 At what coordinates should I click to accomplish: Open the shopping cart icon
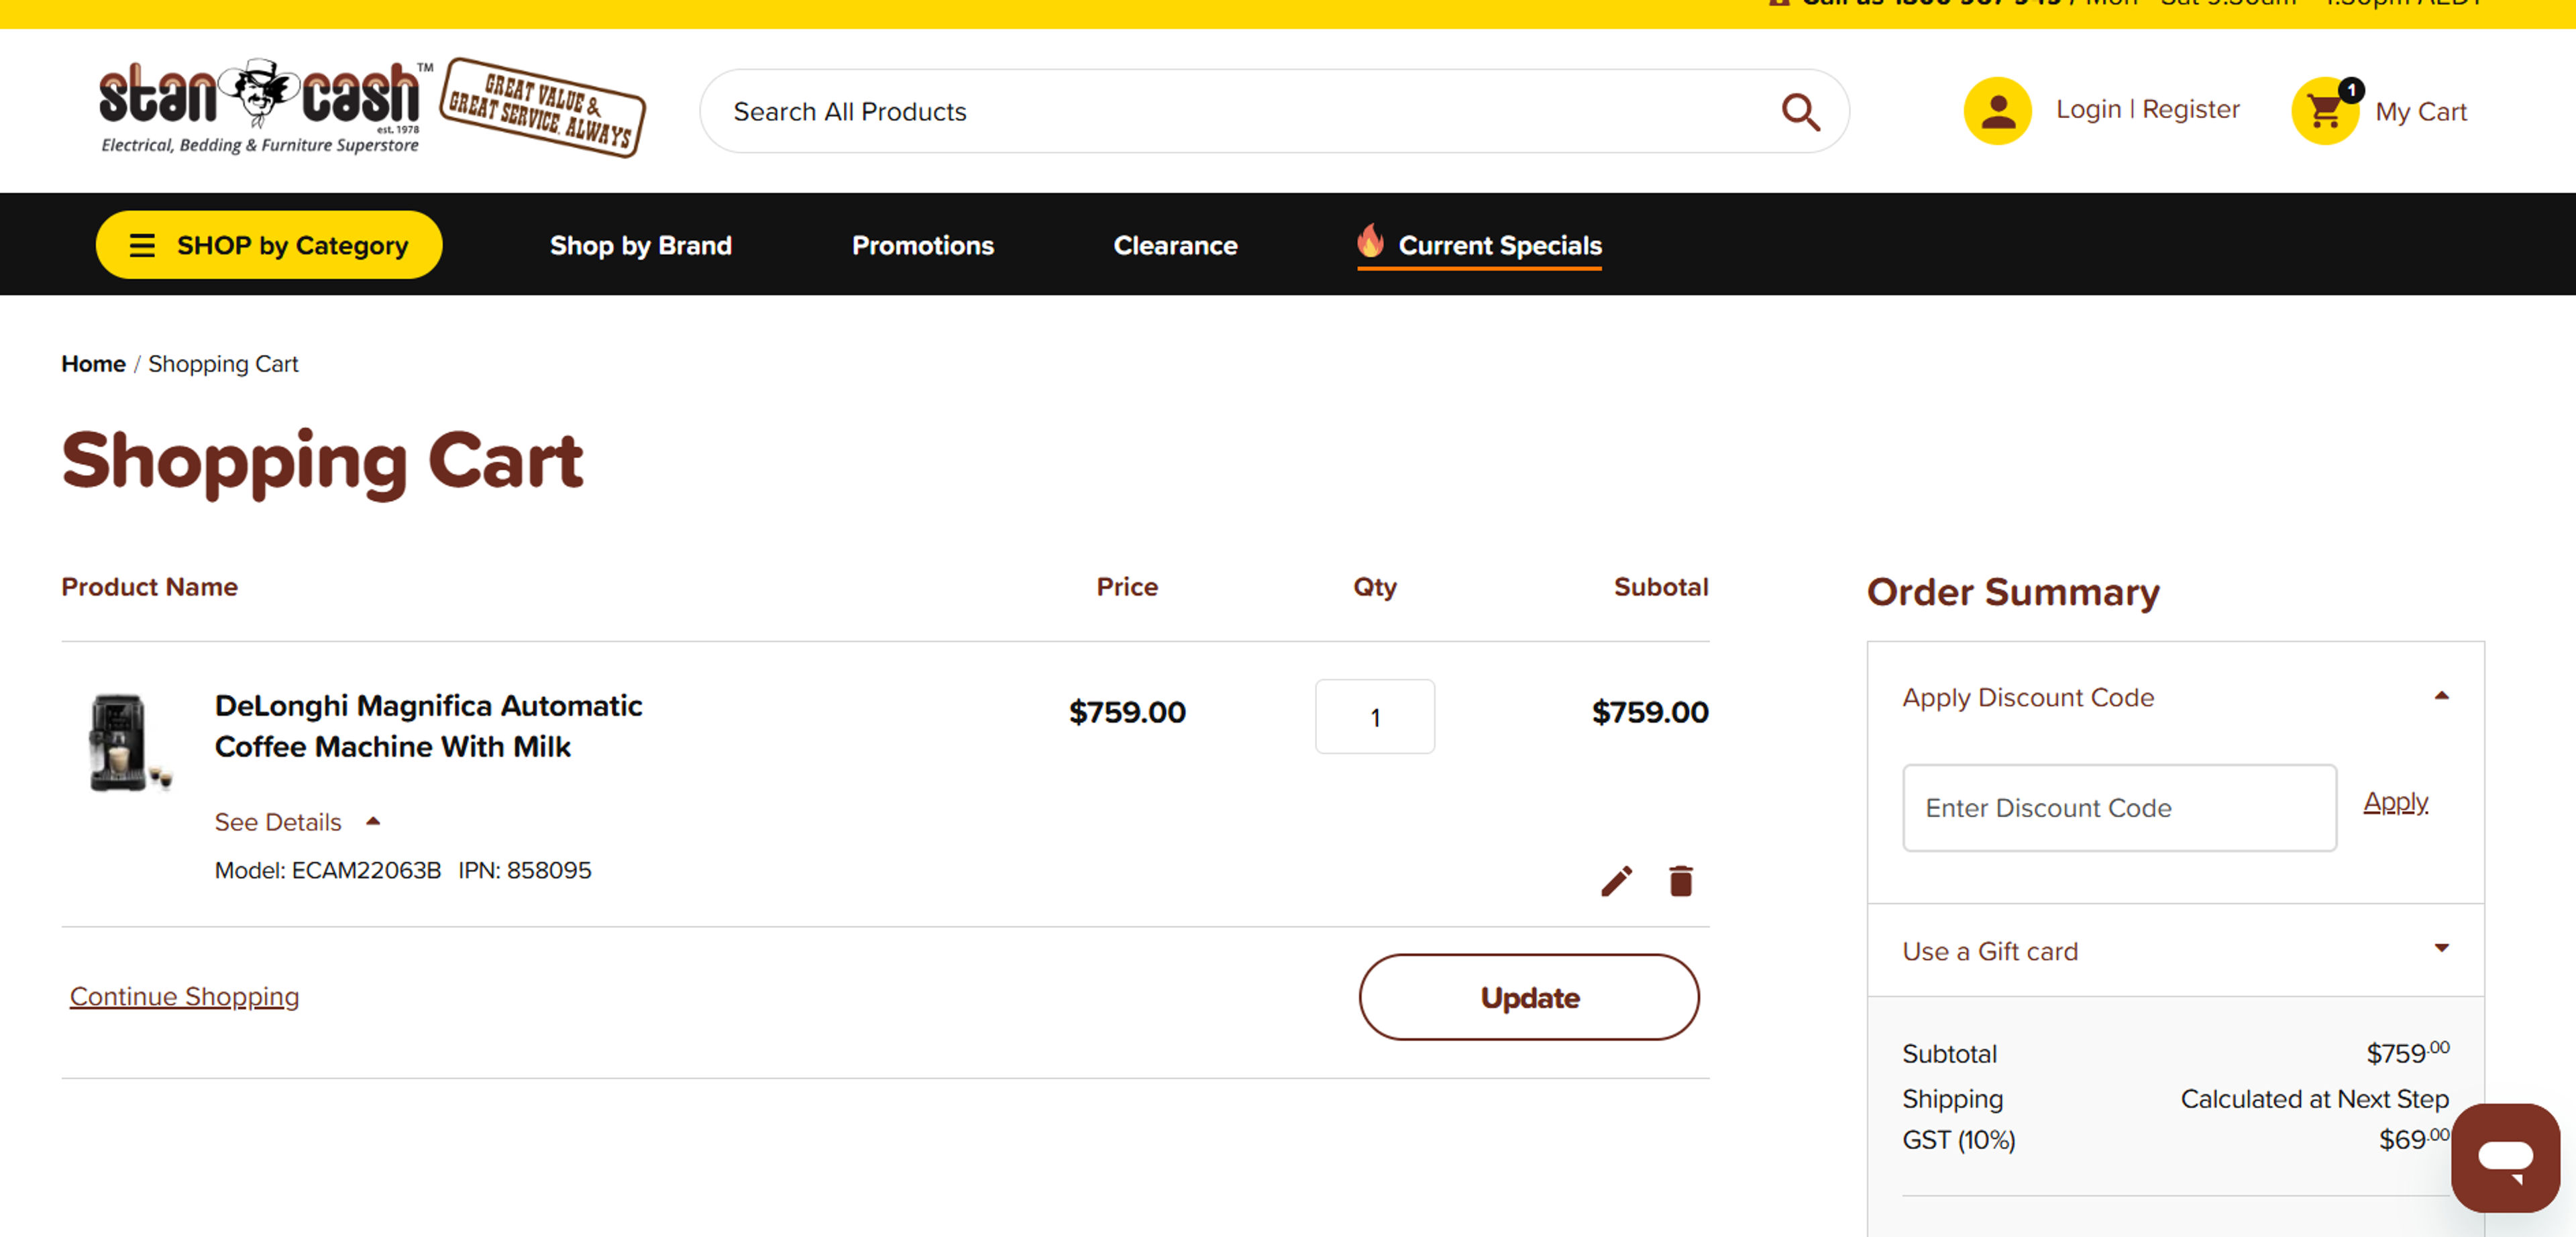[x=2326, y=111]
